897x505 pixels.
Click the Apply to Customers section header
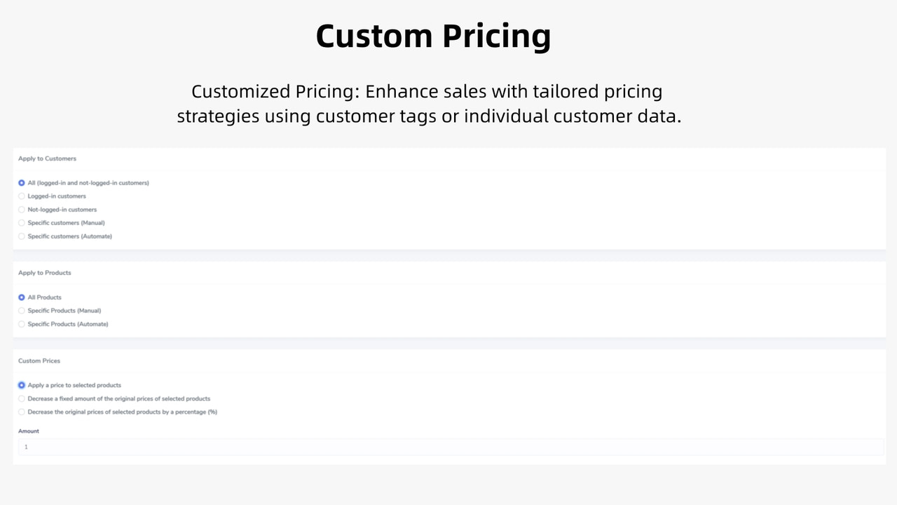tap(46, 158)
